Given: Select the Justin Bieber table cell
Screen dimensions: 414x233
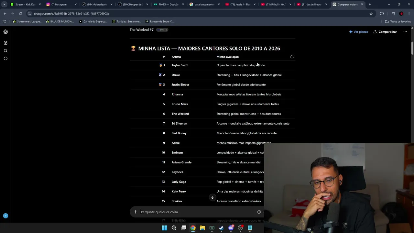Looking at the screenshot, I should [180, 85].
